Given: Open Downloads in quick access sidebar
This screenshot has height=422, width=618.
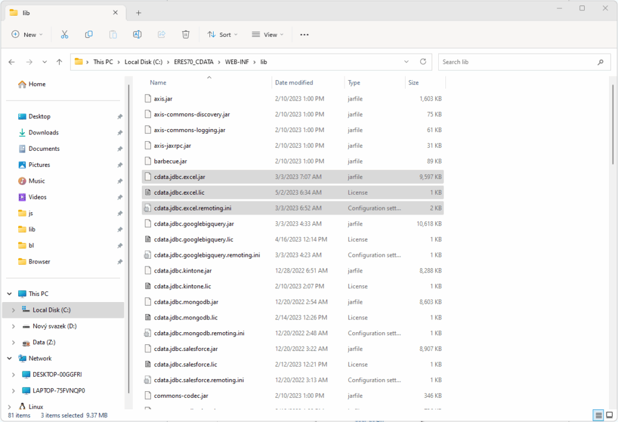Looking at the screenshot, I should pos(43,133).
